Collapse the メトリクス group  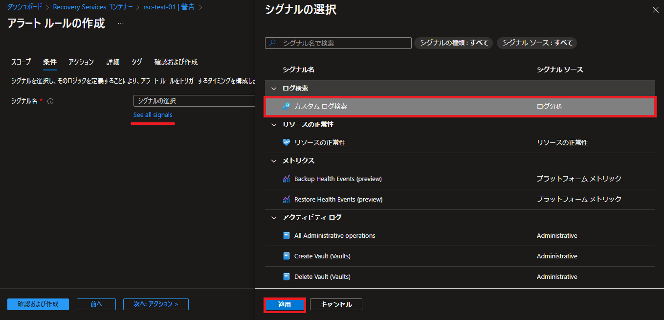[x=274, y=161]
